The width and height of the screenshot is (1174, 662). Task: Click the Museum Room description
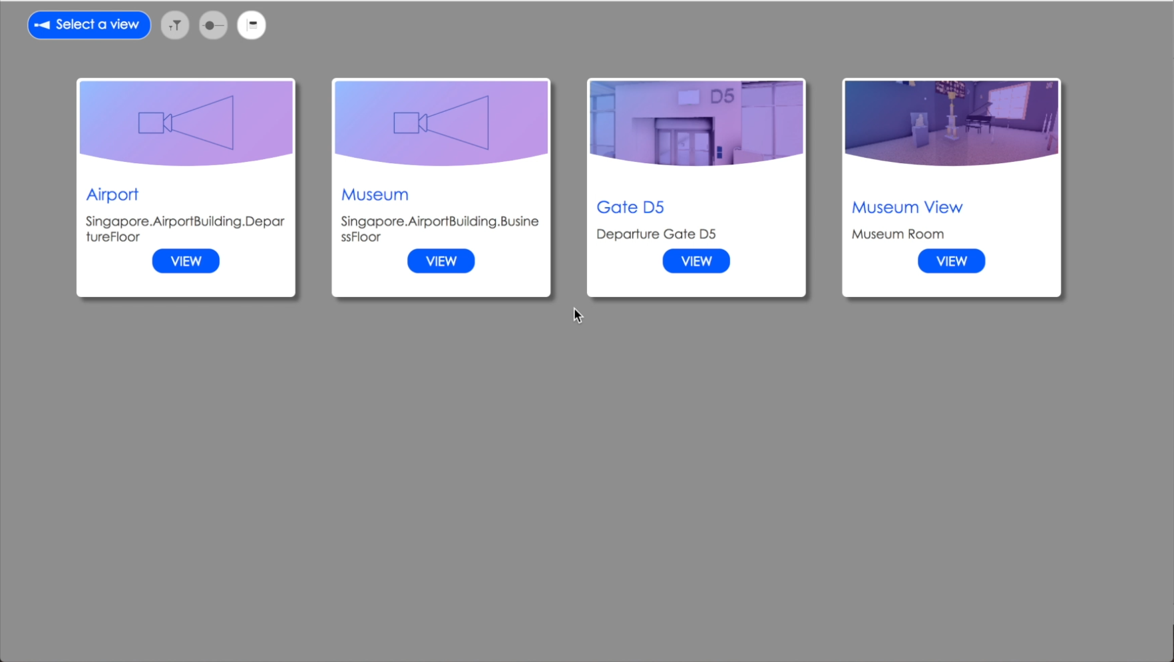(x=898, y=234)
